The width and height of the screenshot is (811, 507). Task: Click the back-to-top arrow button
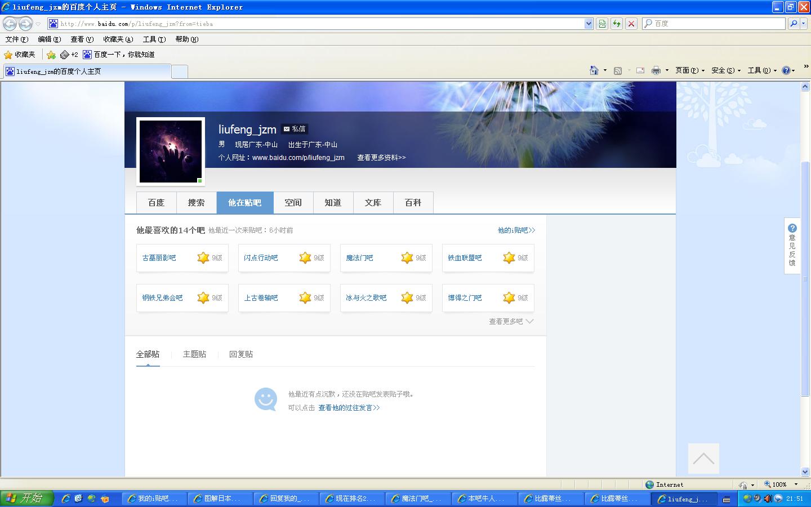click(x=703, y=459)
